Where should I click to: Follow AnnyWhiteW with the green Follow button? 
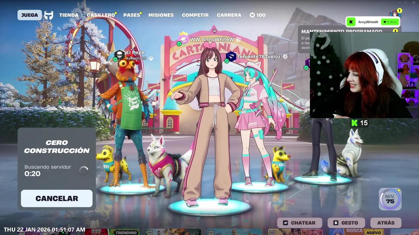tap(390, 22)
